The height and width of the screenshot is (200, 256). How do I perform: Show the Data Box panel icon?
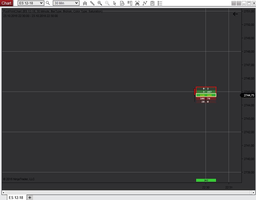coord(122,3)
